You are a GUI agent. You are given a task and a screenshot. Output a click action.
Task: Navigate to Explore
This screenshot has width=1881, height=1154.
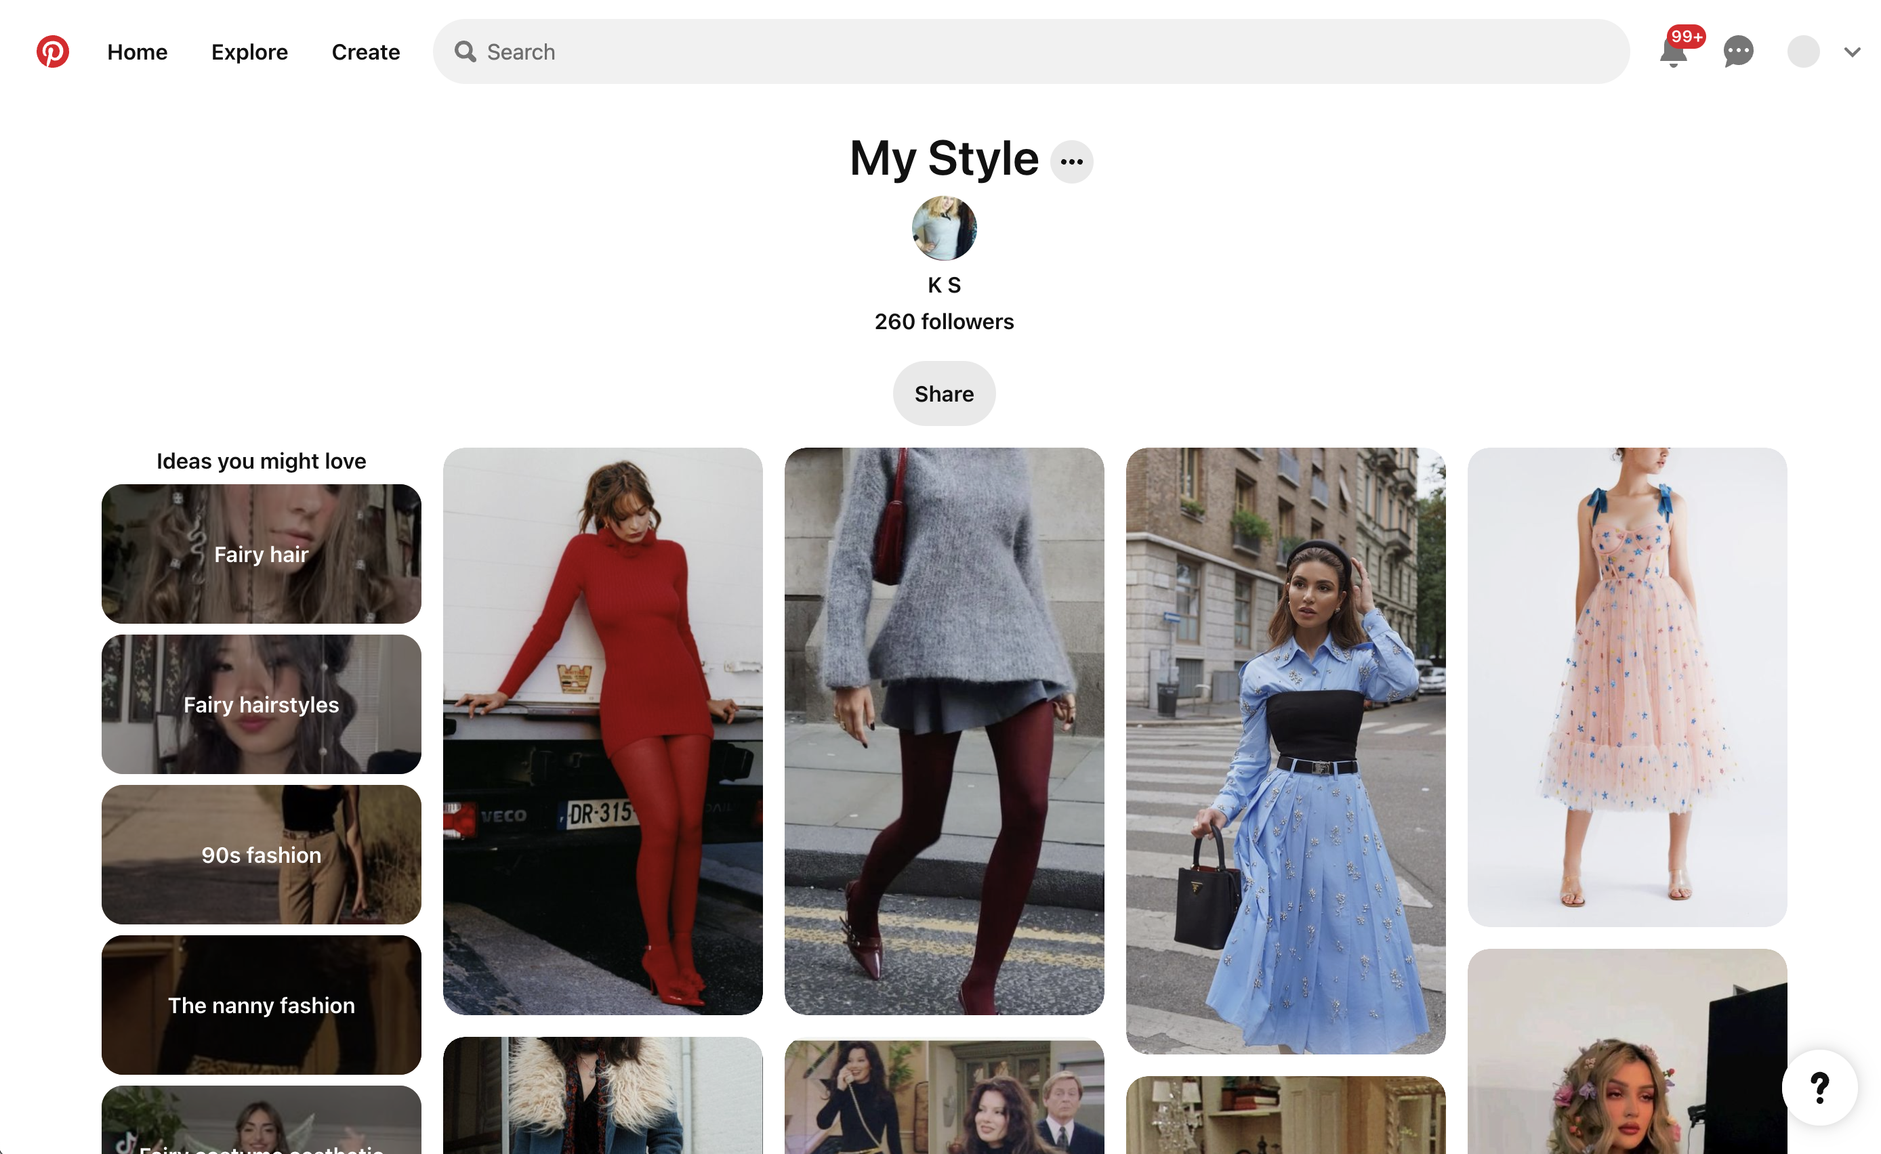(x=249, y=51)
